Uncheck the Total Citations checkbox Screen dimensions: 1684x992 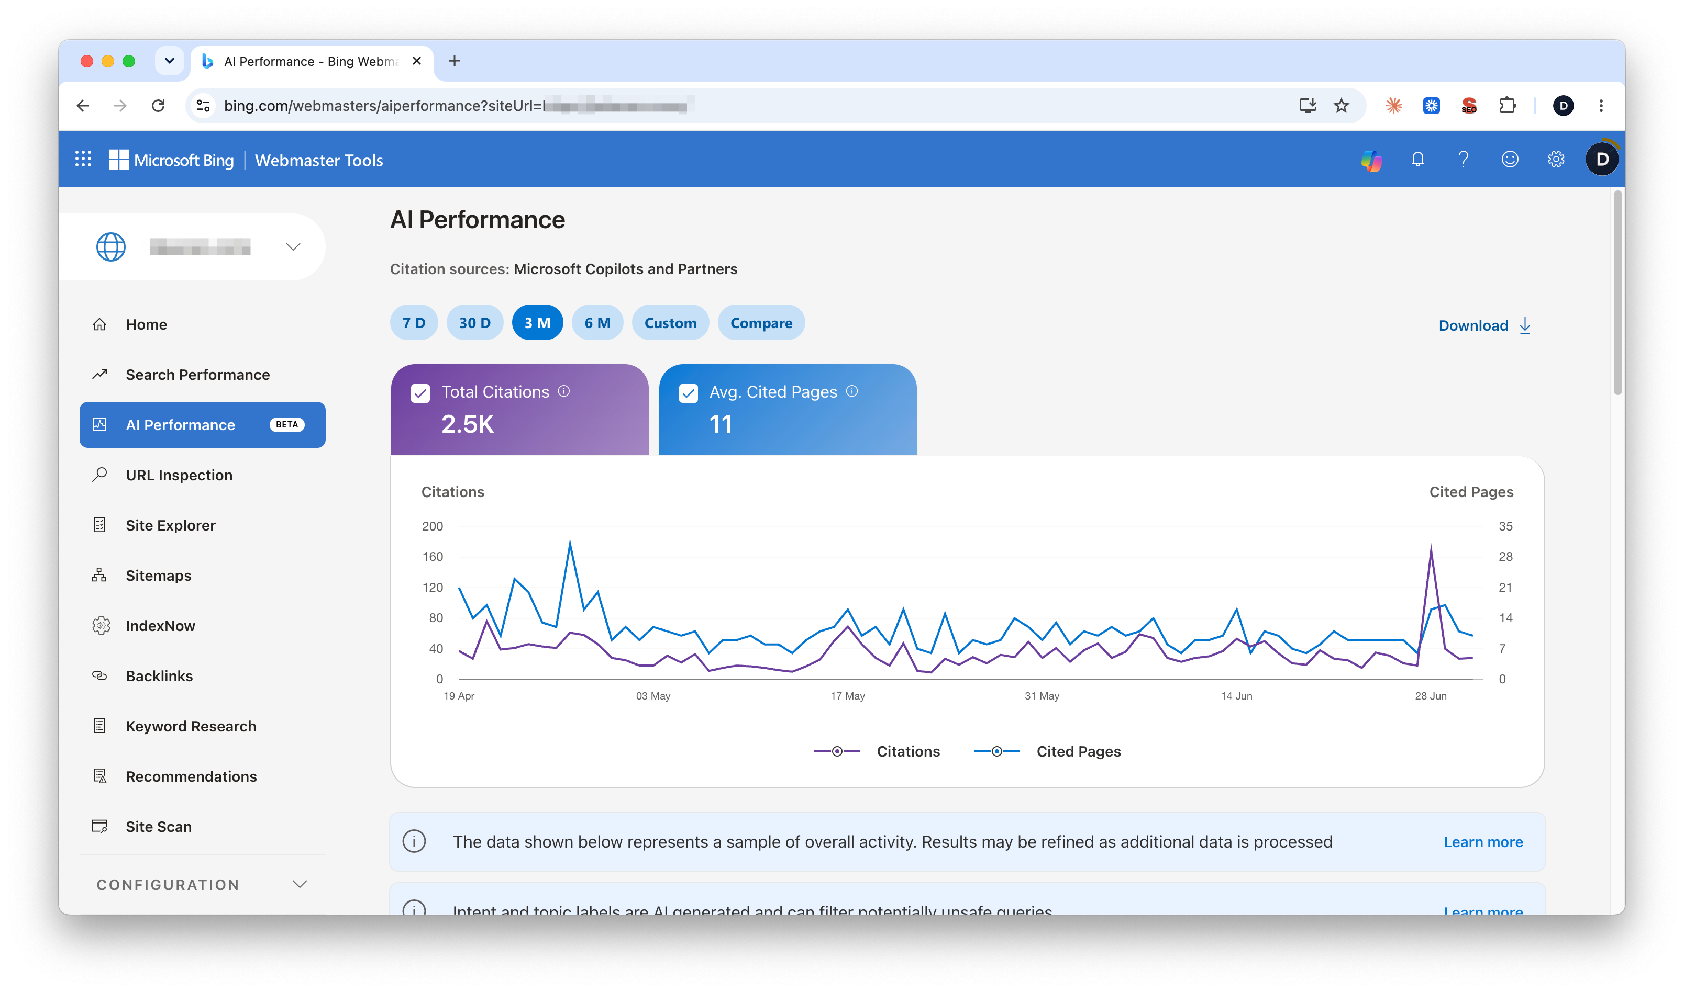click(420, 393)
